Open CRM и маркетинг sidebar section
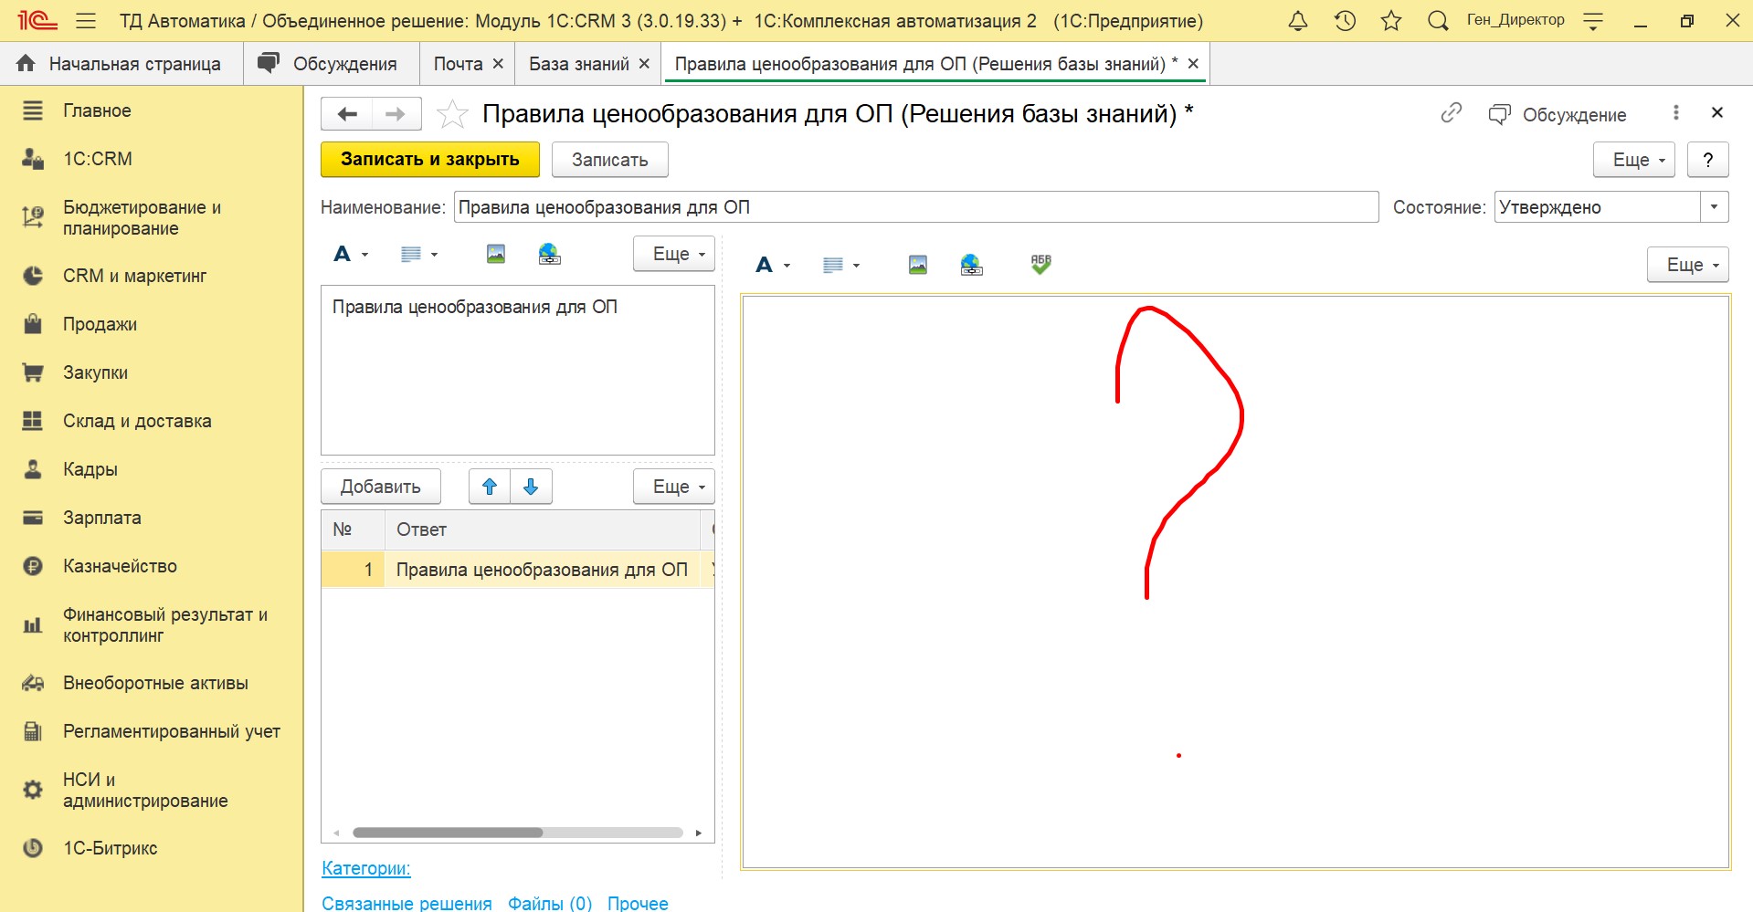 [x=134, y=276]
